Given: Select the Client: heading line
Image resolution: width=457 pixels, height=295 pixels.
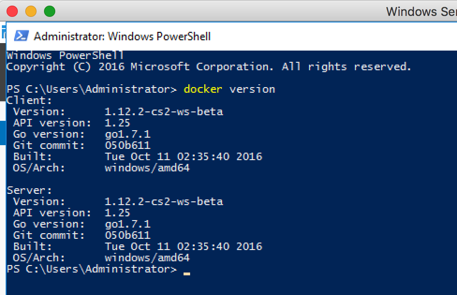Looking at the screenshot, I should click(x=29, y=100).
